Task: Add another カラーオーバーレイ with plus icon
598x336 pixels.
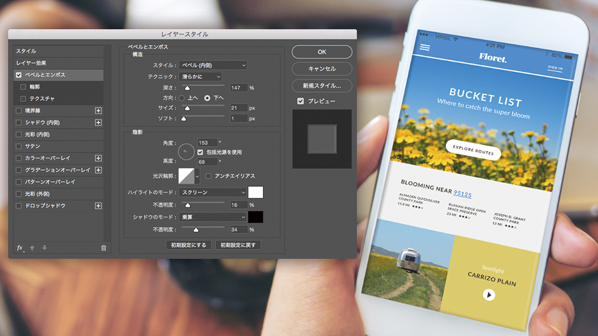Action: tap(98, 158)
